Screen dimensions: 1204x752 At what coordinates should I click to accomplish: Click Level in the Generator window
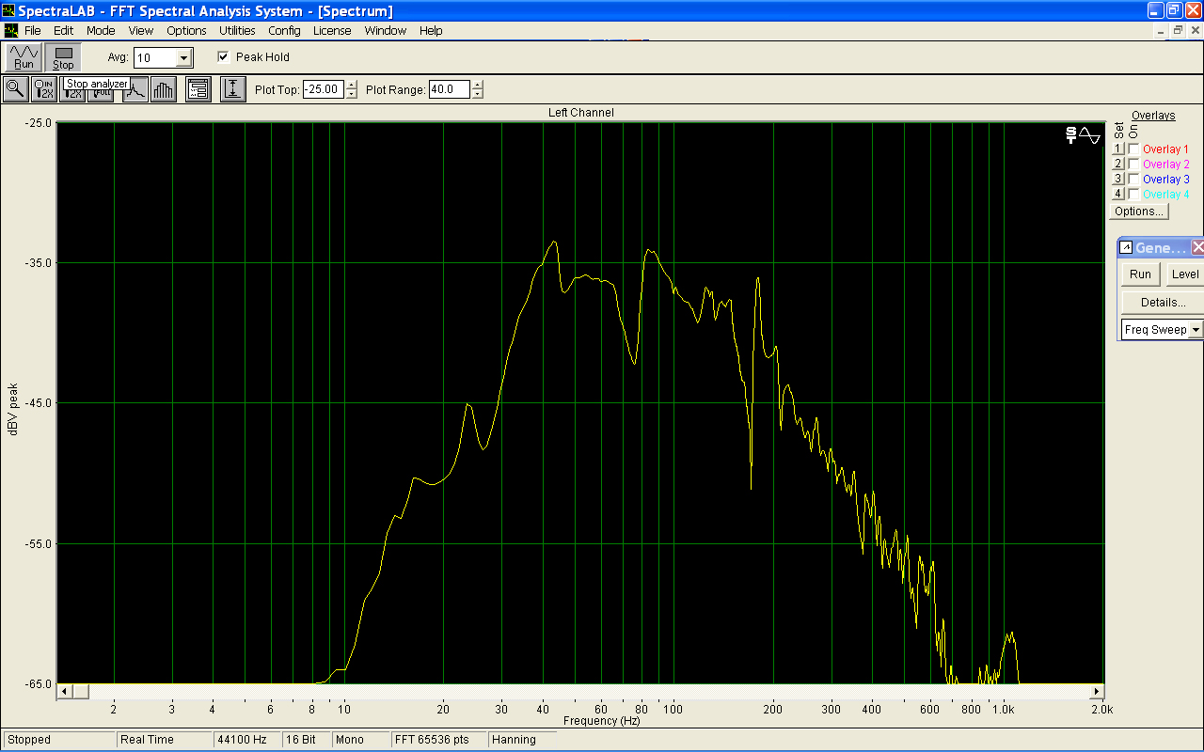tap(1185, 274)
